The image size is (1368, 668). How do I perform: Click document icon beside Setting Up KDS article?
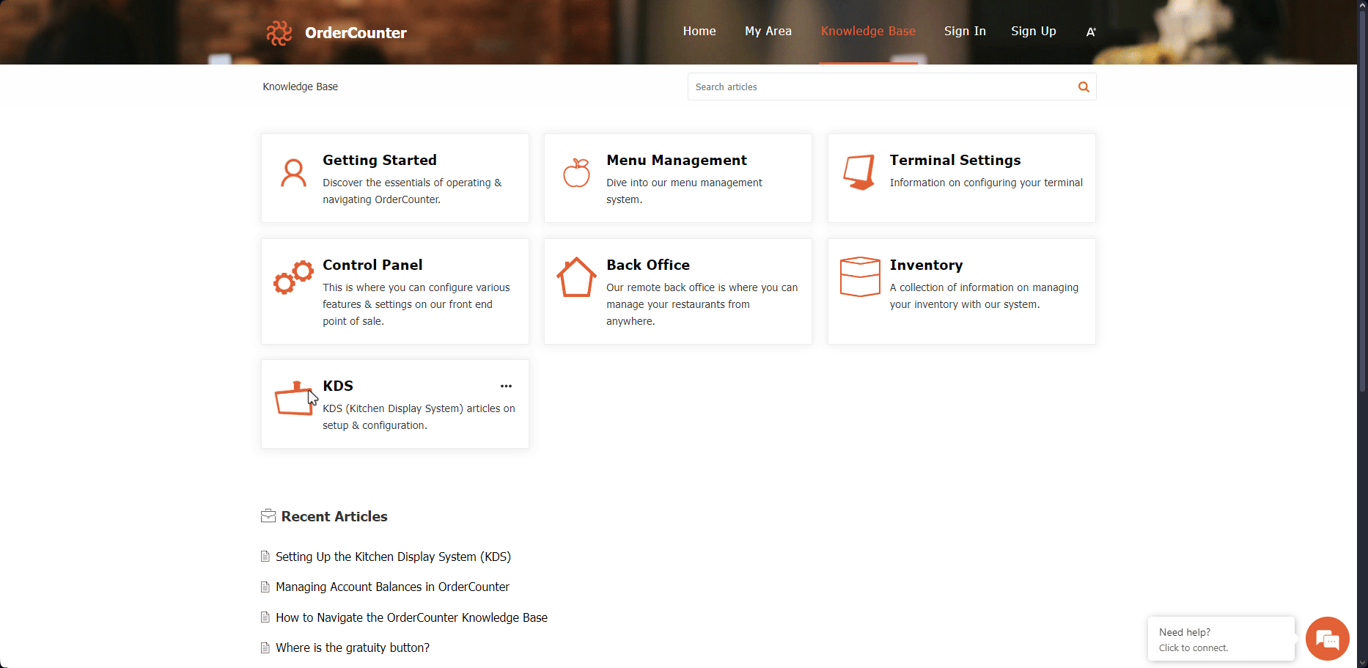click(265, 557)
